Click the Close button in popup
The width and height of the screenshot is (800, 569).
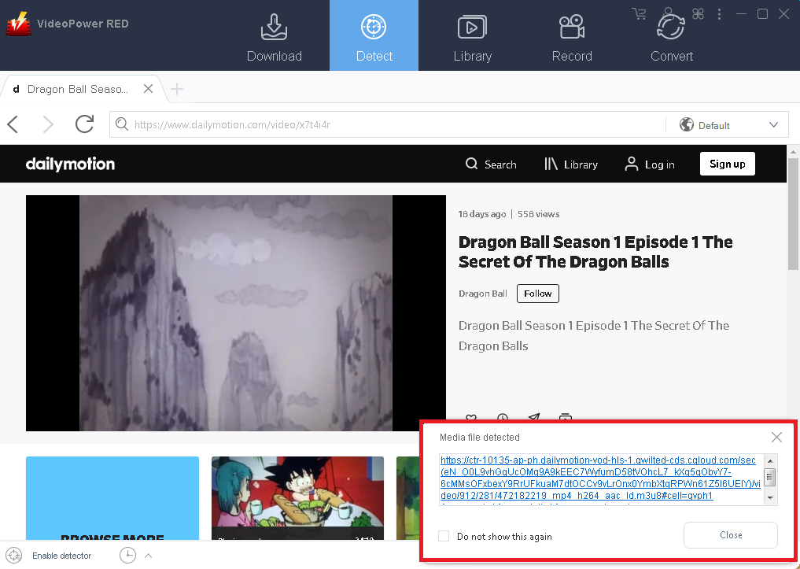coord(731,535)
